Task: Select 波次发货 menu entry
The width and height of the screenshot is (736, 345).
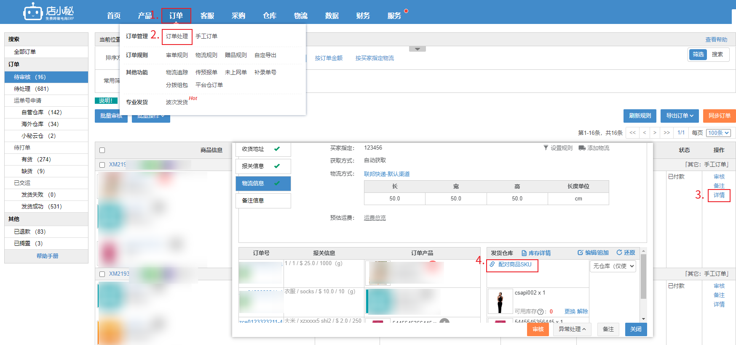Action: 177,102
